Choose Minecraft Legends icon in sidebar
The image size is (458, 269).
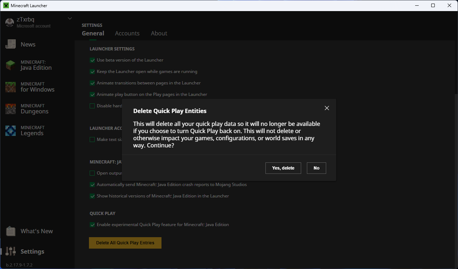tap(10, 131)
